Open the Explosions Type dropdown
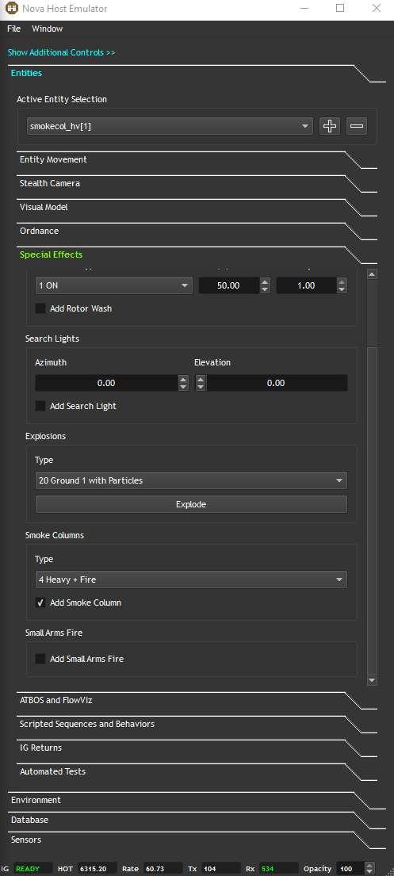The width and height of the screenshot is (394, 876). pyautogui.click(x=191, y=480)
